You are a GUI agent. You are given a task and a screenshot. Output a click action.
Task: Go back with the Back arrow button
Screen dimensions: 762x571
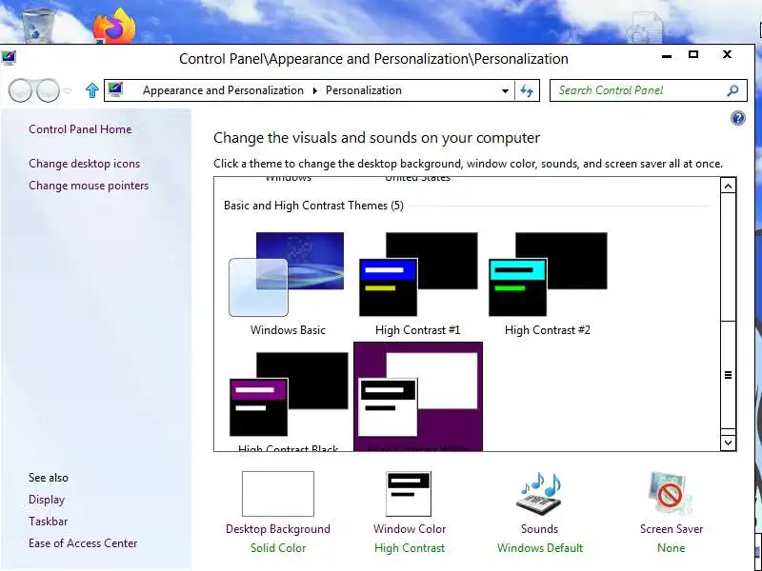[20, 90]
